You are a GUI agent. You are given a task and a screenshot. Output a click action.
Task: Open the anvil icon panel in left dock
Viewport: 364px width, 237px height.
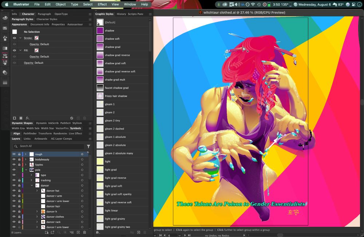pos(5,63)
